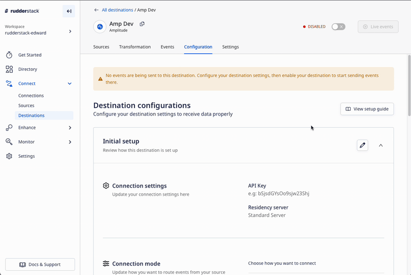Enable the destination with the toggle switch
The image size is (411, 275).
coord(338,27)
